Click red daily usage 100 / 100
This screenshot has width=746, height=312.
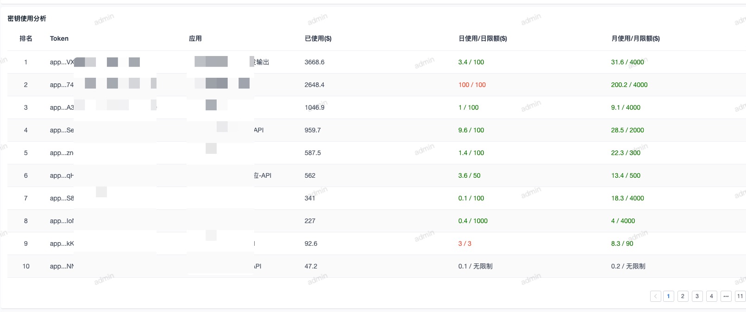click(x=472, y=85)
